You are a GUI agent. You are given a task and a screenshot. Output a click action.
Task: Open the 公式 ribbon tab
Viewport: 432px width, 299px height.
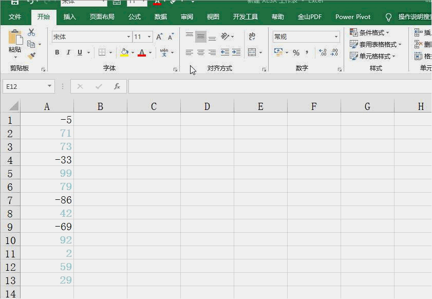(x=135, y=17)
